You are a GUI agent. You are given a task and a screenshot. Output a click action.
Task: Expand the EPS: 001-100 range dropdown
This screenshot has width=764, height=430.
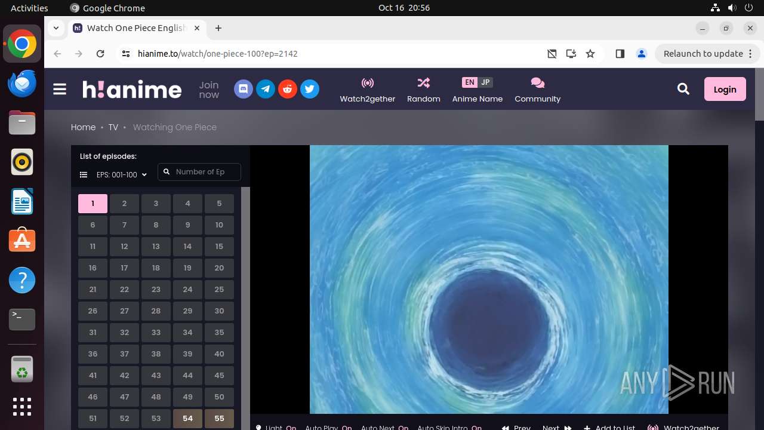pyautogui.click(x=122, y=174)
